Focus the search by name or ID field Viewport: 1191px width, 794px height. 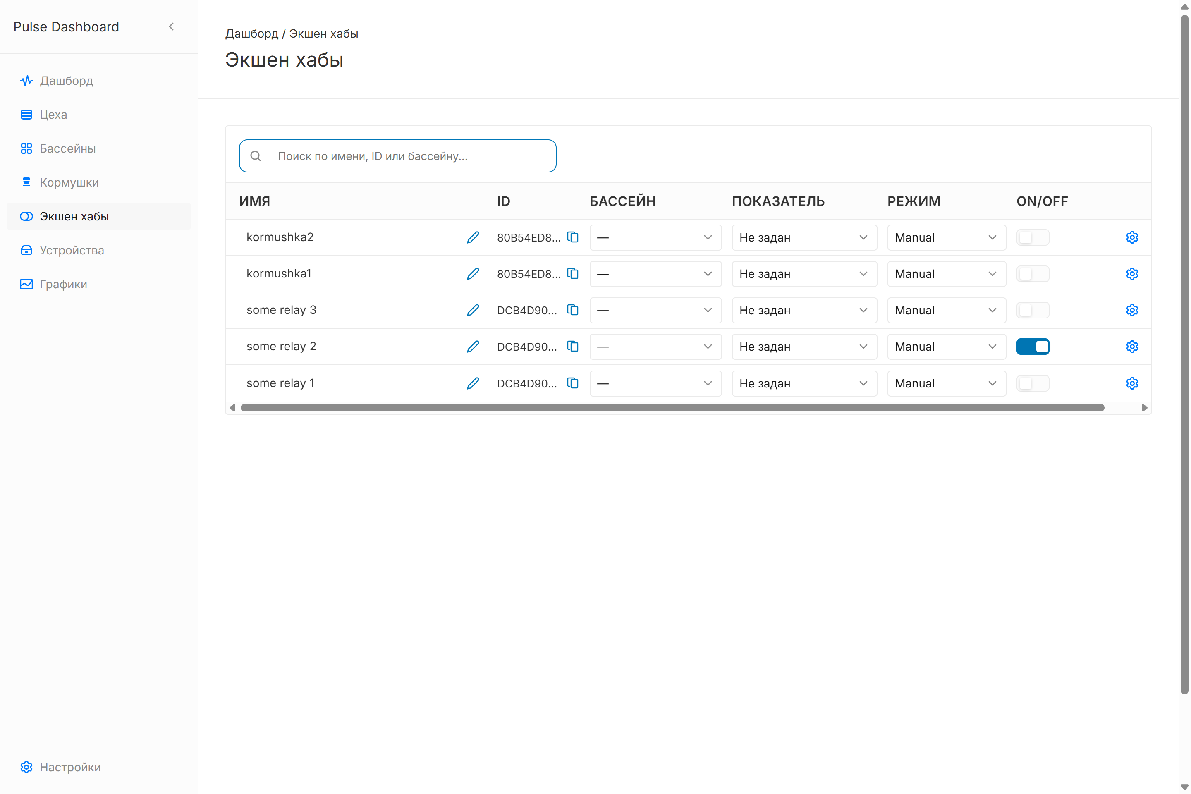[x=397, y=156]
